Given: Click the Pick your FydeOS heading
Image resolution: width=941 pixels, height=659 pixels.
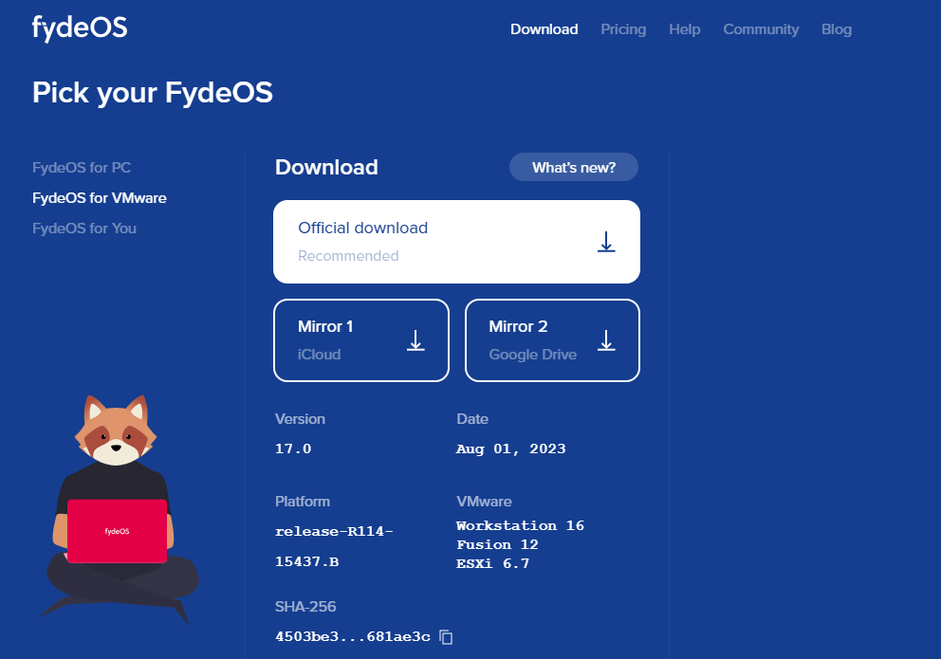Looking at the screenshot, I should [x=153, y=93].
